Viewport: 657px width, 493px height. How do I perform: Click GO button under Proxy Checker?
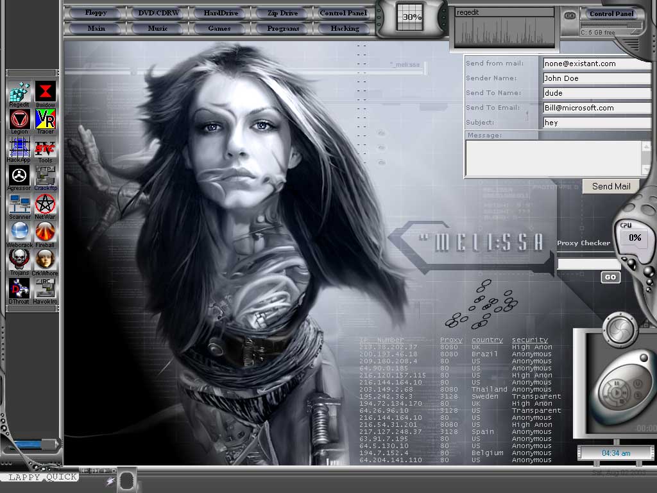click(x=610, y=277)
